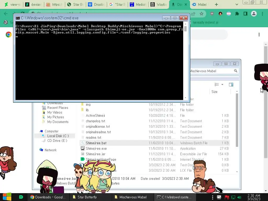The image size is (268, 201).
Task: Switch to the Mabel browser tab
Action: [x=200, y=4]
